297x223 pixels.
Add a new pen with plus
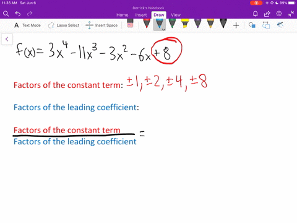[236, 25]
